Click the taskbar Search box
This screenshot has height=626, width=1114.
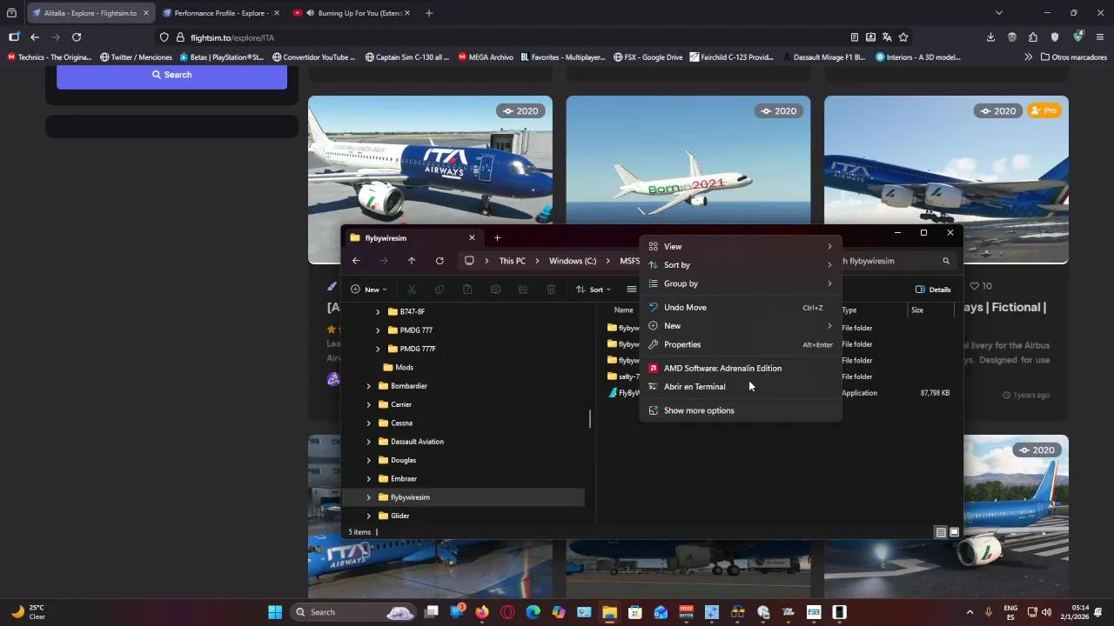(352, 612)
